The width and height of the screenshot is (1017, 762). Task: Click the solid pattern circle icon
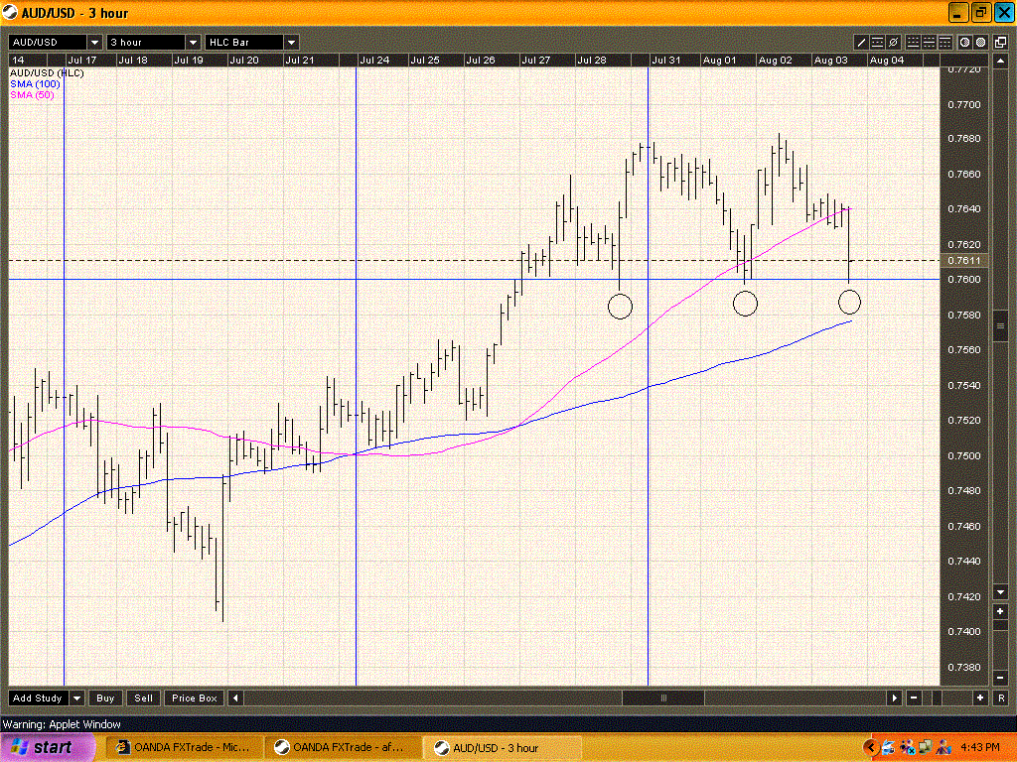(980, 42)
